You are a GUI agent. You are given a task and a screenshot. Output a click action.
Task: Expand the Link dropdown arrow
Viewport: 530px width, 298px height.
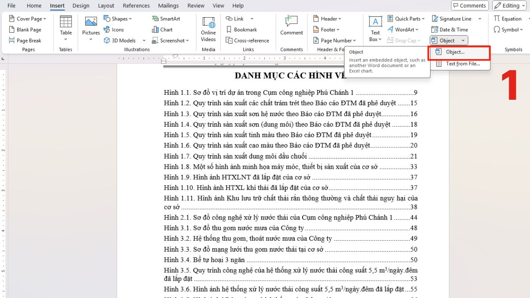pos(252,19)
